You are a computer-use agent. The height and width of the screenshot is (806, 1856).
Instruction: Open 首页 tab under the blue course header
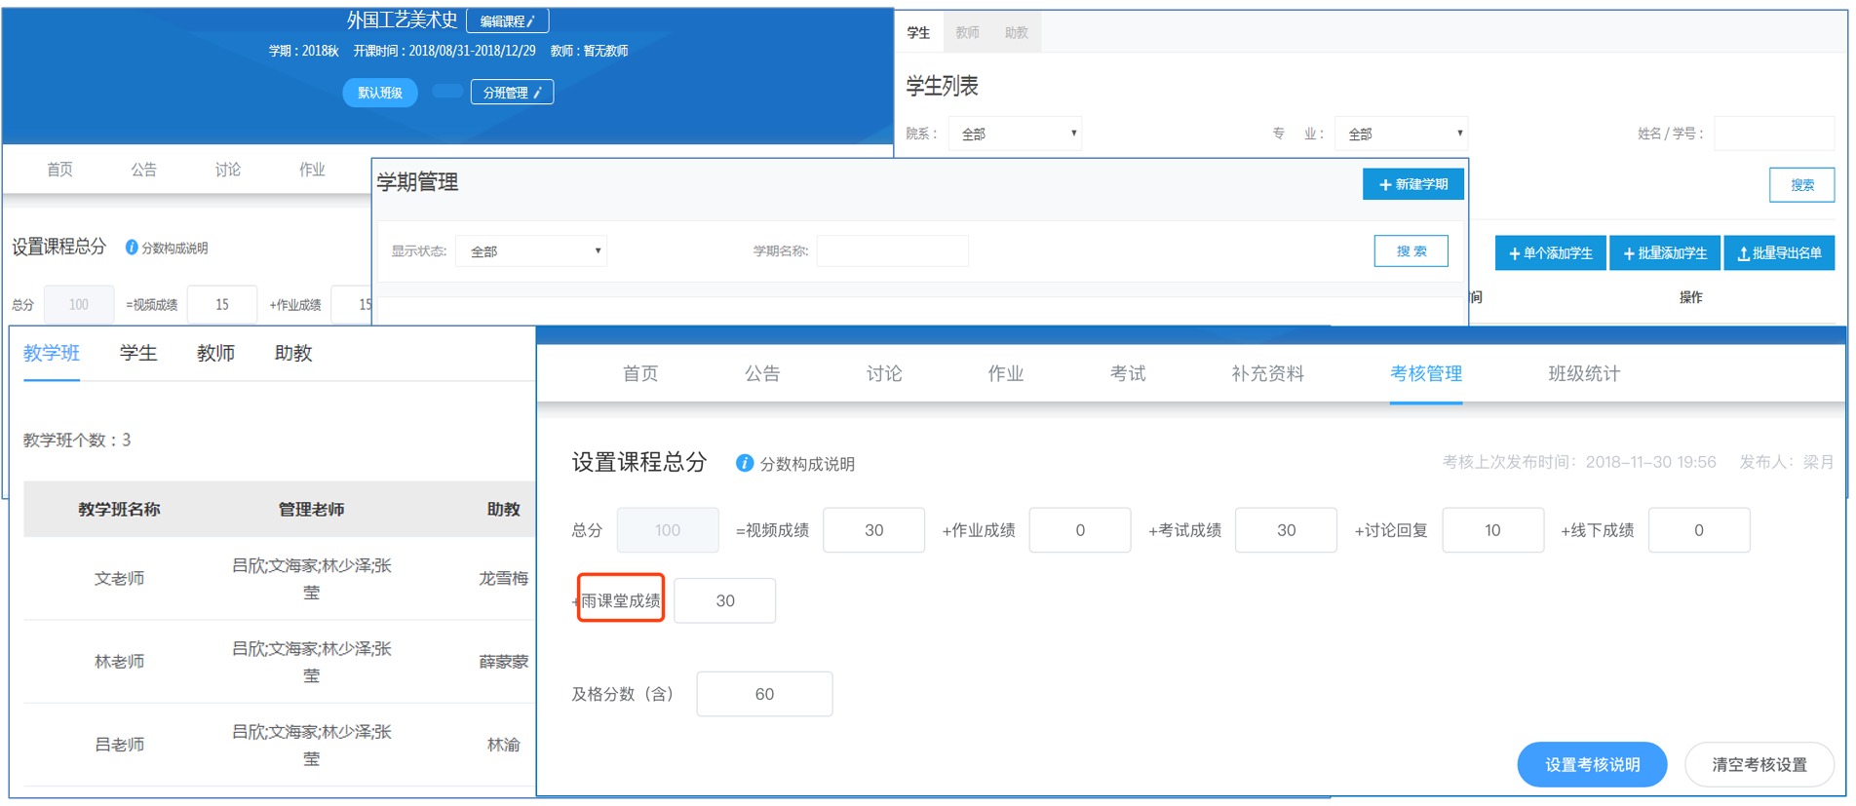click(60, 170)
